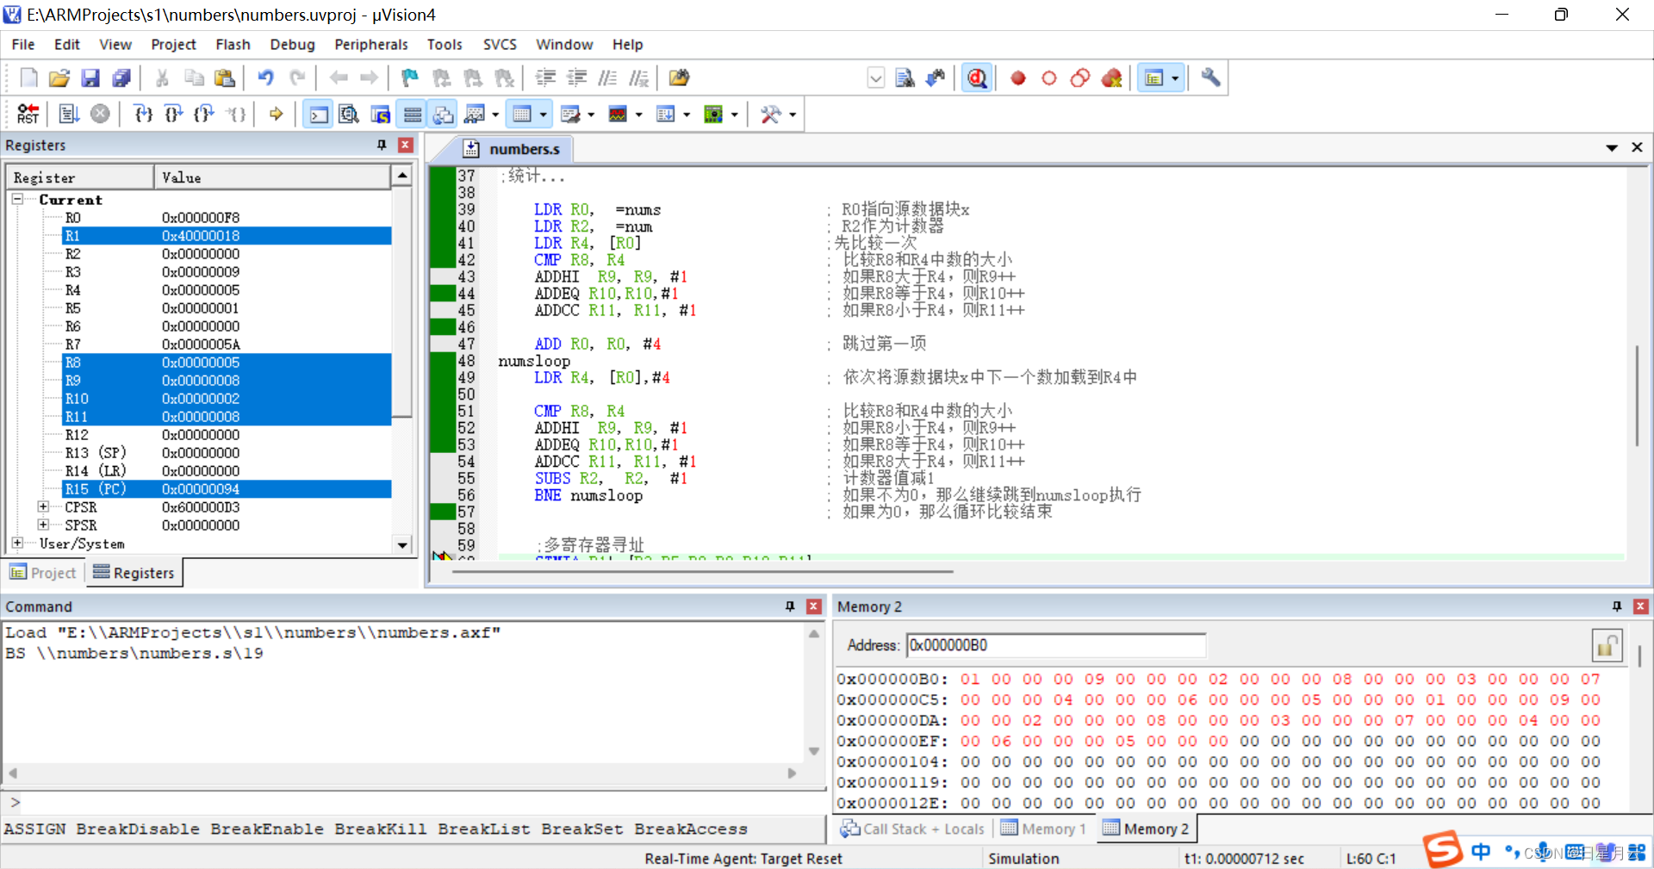Toggle the project window layout button
Image resolution: width=1654 pixels, height=869 pixels.
click(x=1154, y=78)
